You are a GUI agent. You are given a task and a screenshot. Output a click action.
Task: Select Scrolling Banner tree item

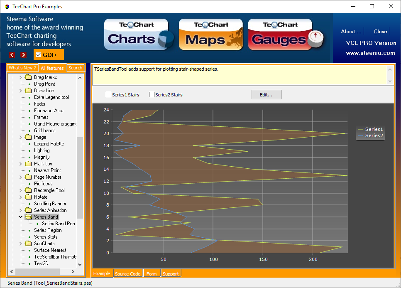(50, 204)
